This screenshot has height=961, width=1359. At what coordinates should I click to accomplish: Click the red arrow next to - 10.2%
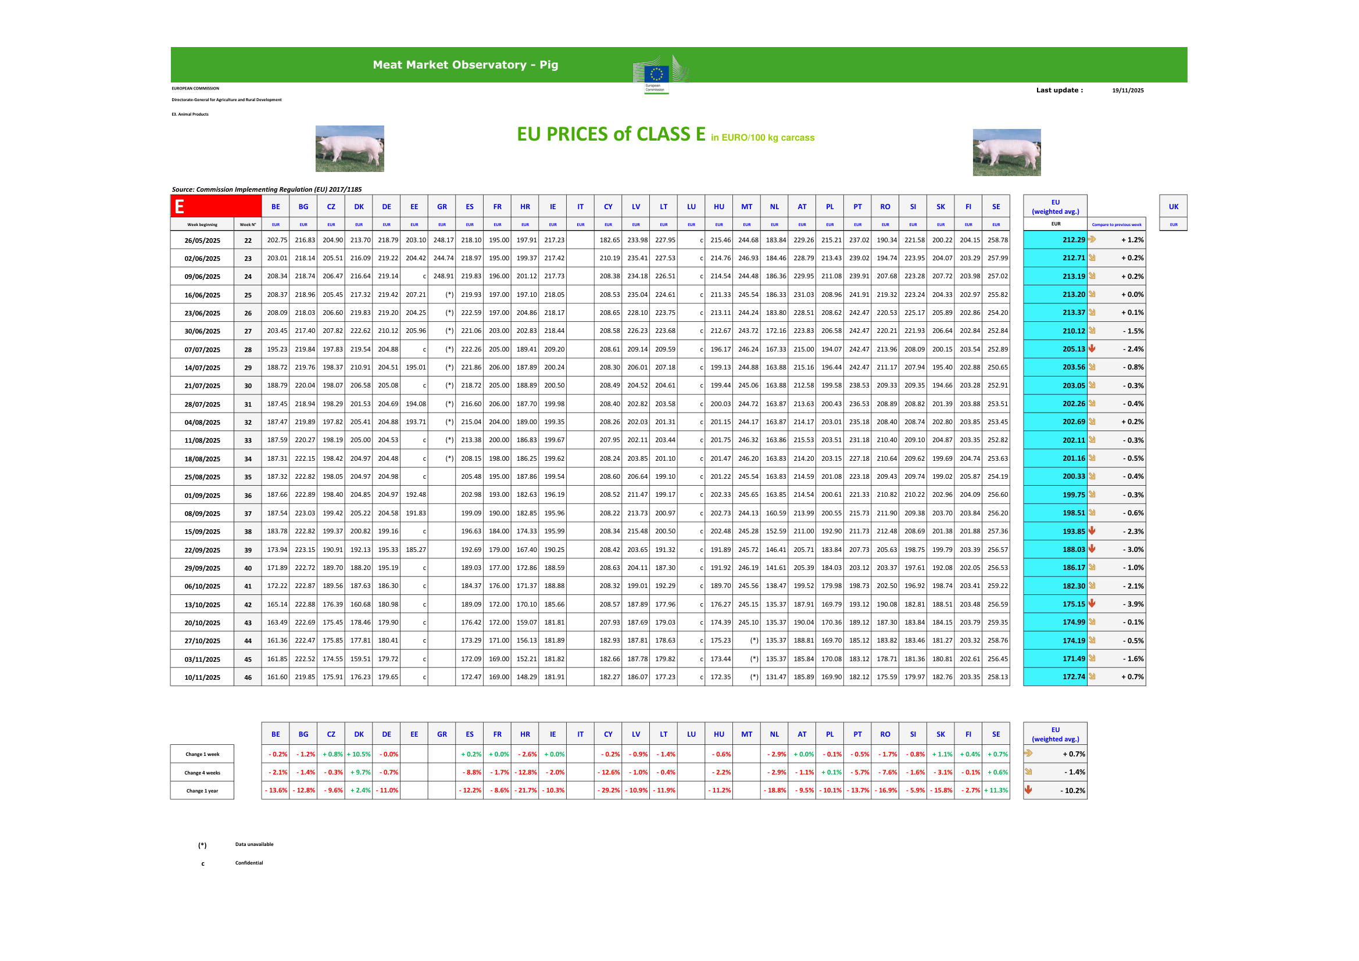1029,790
